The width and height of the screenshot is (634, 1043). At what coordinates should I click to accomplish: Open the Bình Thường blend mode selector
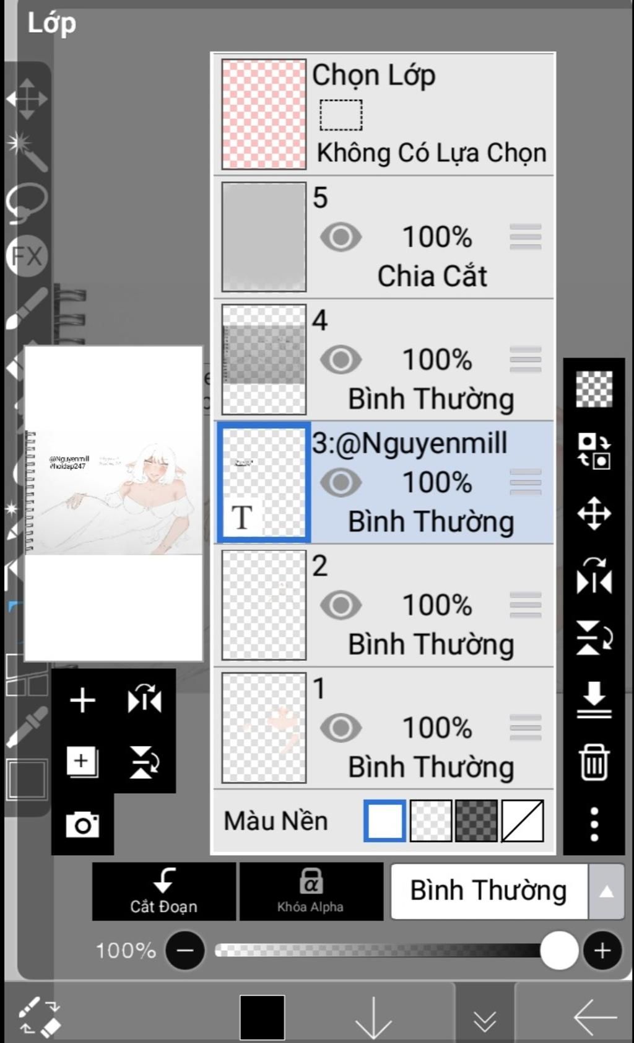coord(489,892)
